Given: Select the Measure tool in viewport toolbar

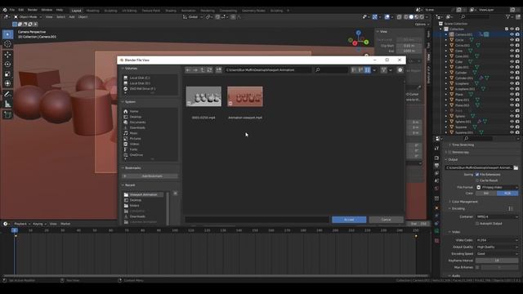Looking at the screenshot, I should (x=7, y=105).
